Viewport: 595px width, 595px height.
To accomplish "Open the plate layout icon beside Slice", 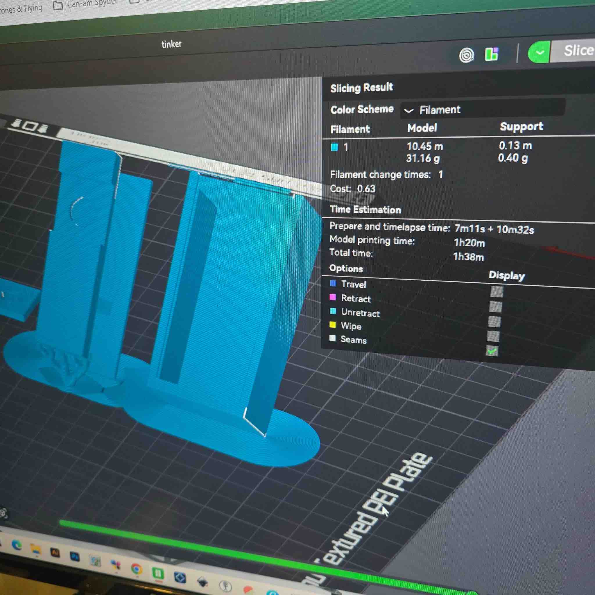I will 492,54.
